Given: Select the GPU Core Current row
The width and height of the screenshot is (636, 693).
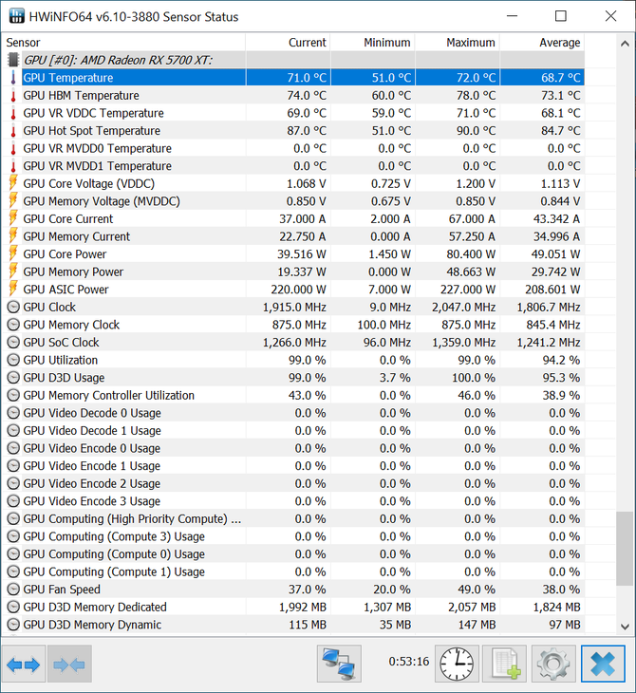Looking at the screenshot, I should tap(293, 218).
